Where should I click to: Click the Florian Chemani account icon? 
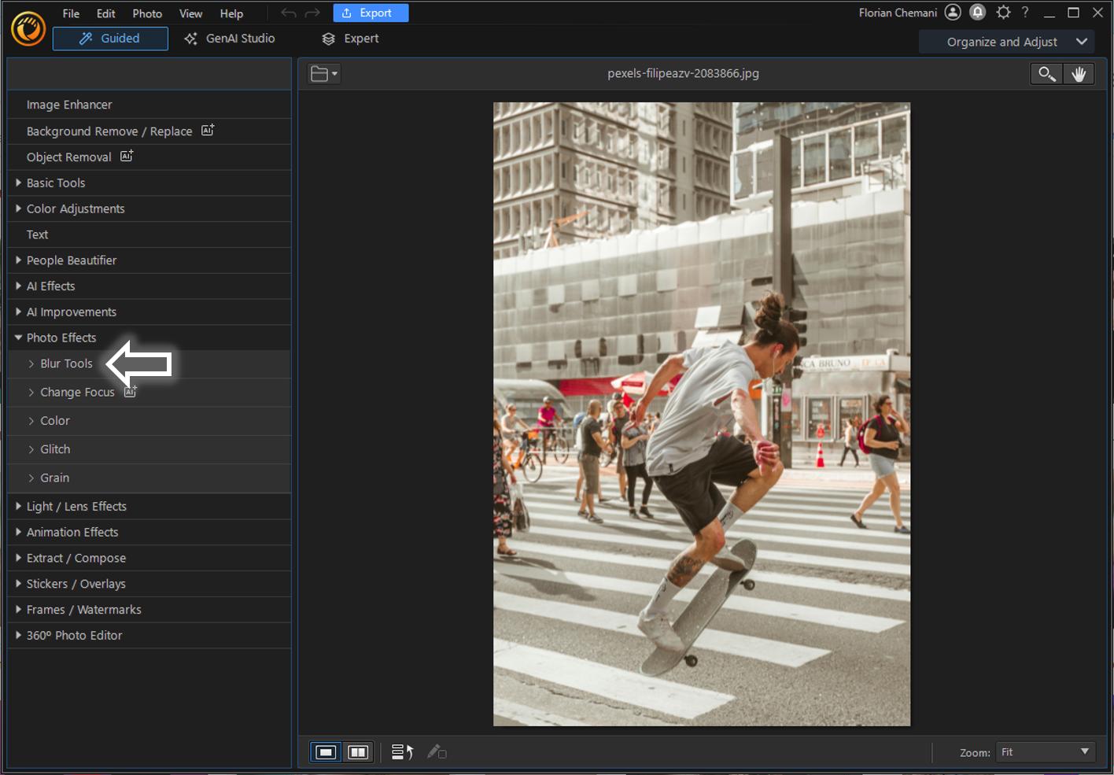(x=953, y=12)
